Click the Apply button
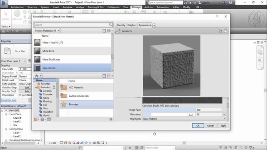Screen dimensions: 267x150 223,126
